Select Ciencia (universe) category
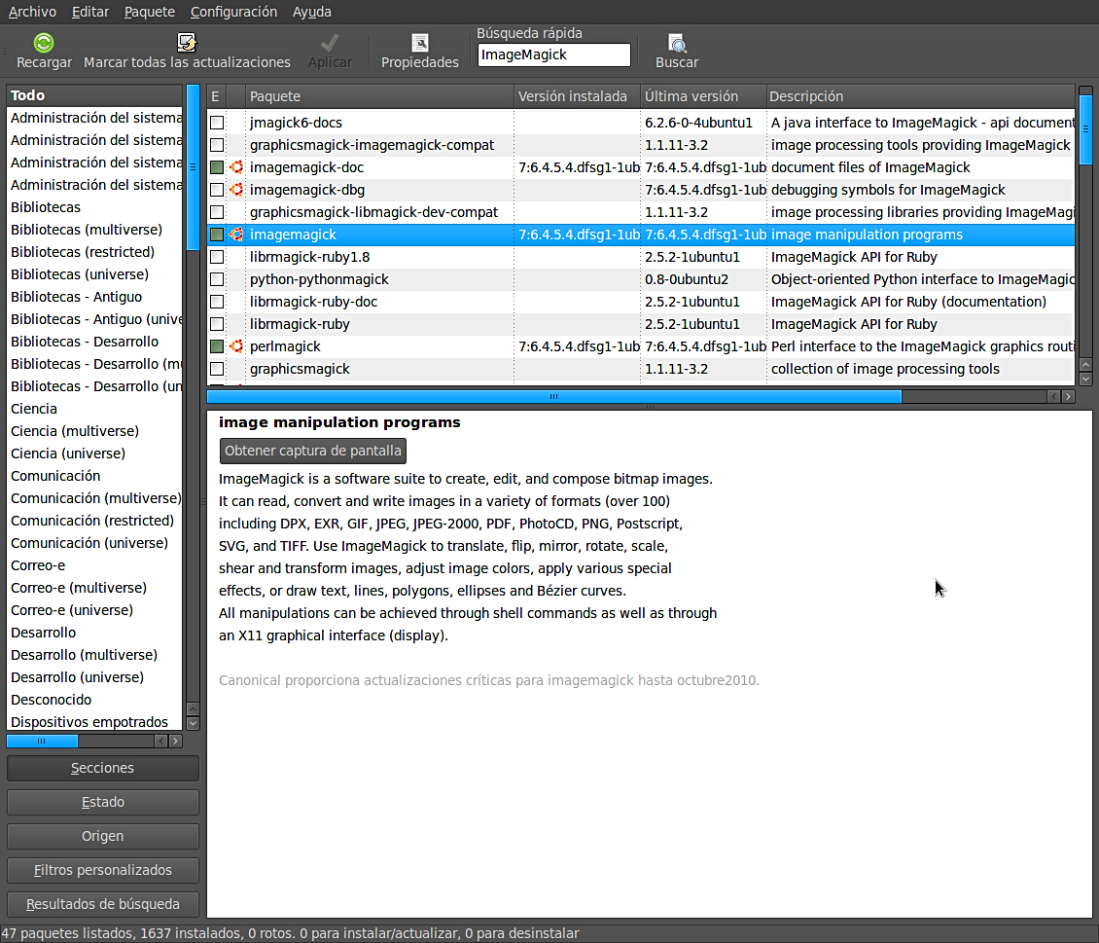This screenshot has height=943, width=1099. click(x=94, y=453)
